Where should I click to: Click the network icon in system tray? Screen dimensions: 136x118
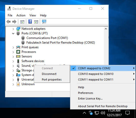point(97,113)
